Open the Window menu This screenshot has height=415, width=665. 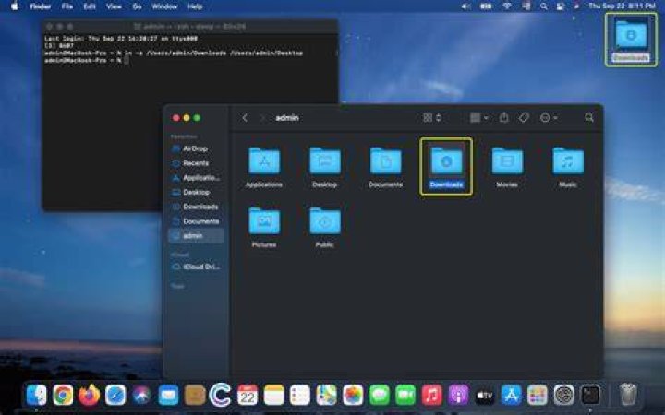pyautogui.click(x=164, y=6)
